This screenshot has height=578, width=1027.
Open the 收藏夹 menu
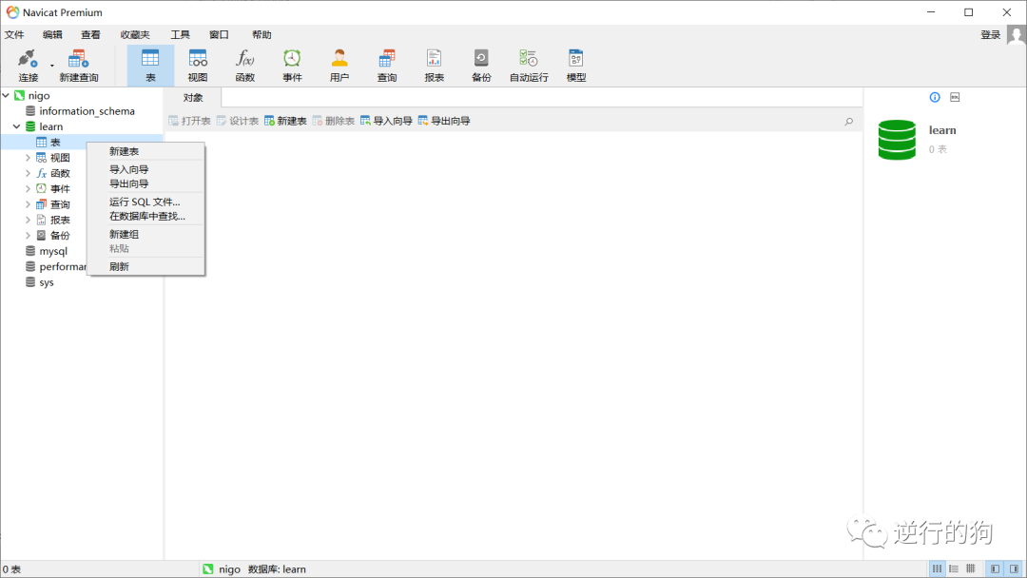click(135, 34)
